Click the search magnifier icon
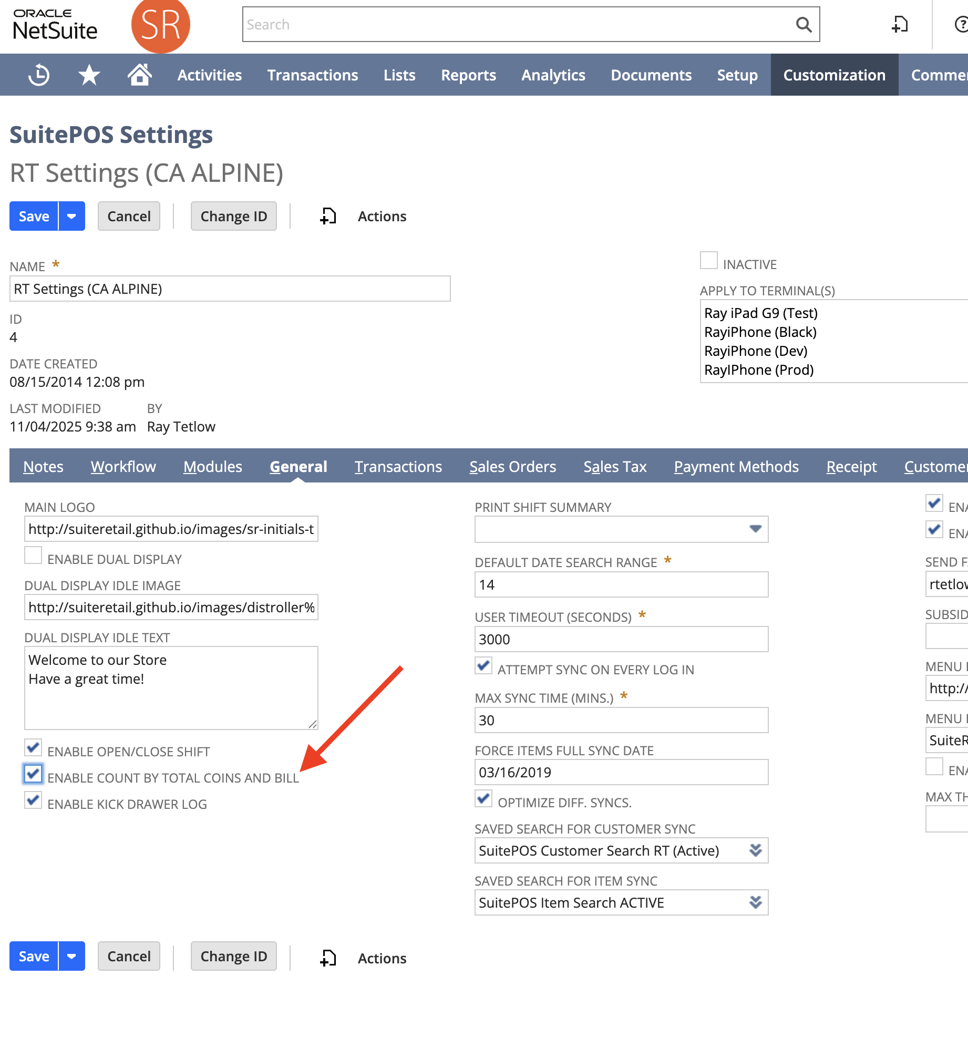The height and width of the screenshot is (1048, 968). click(803, 25)
